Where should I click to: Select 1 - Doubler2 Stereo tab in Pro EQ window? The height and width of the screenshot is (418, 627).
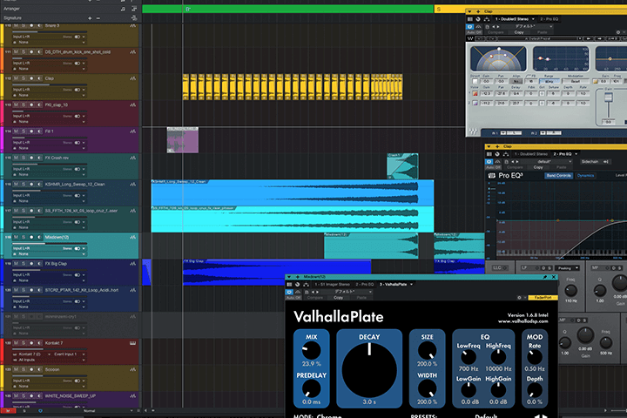[x=530, y=154]
